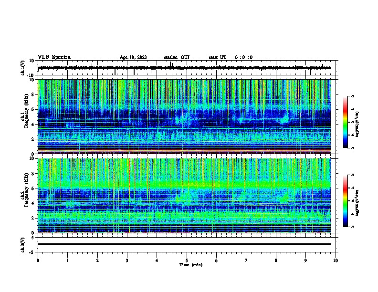Select the "-3" tick on ch.1 colorbar

point(352,96)
